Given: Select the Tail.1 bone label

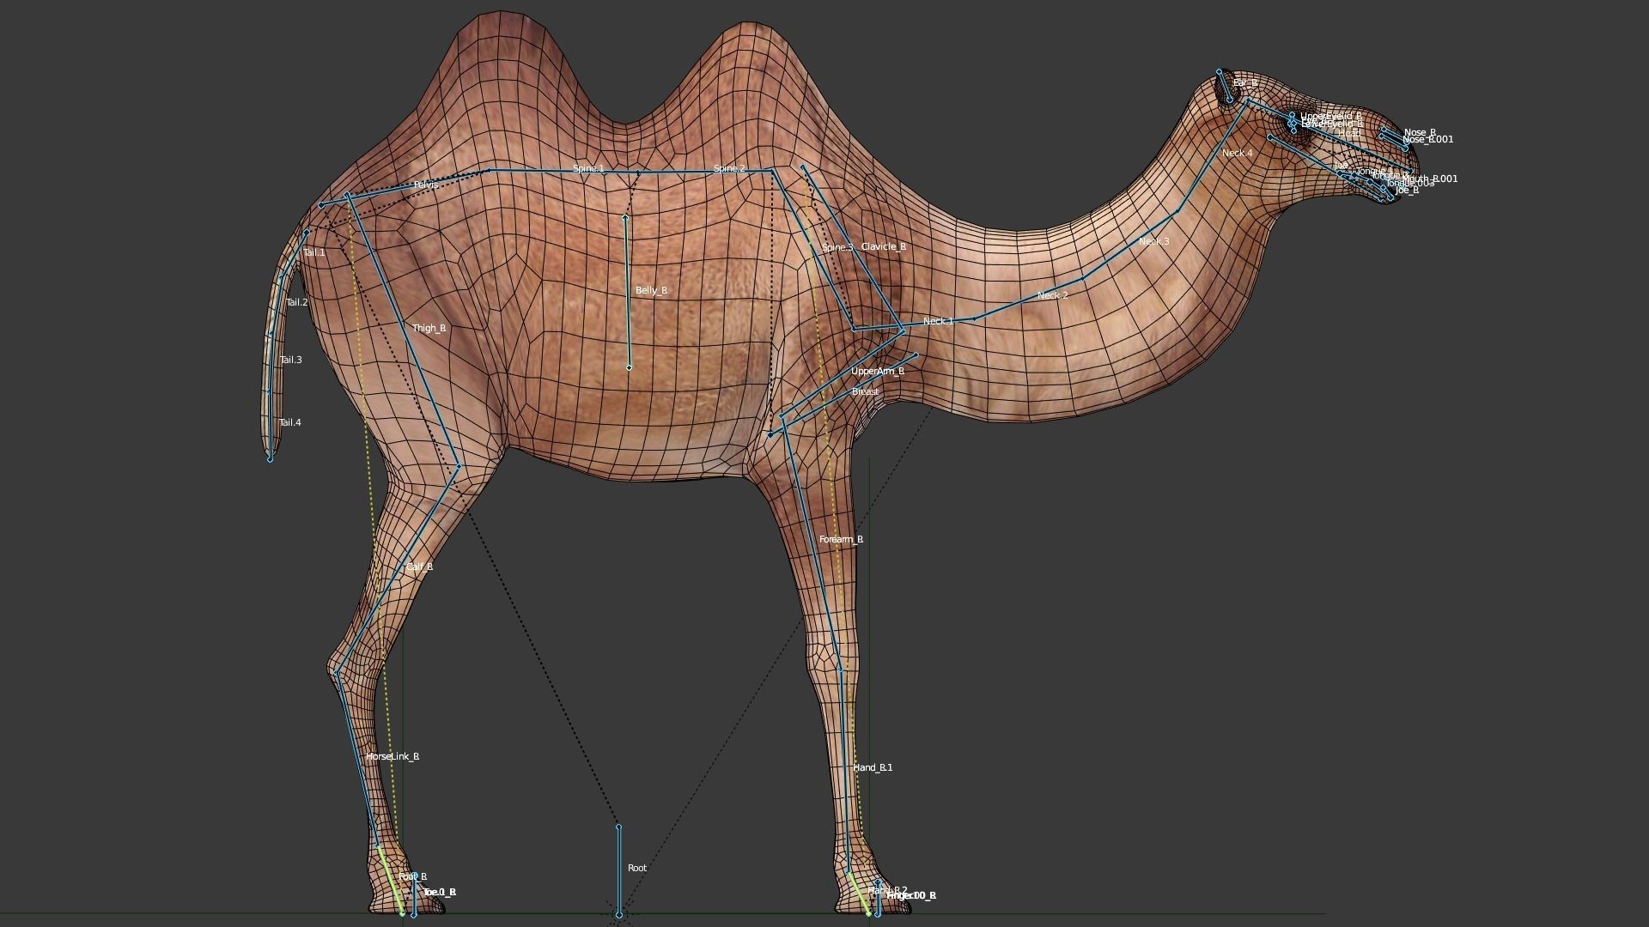Looking at the screenshot, I should click(314, 253).
